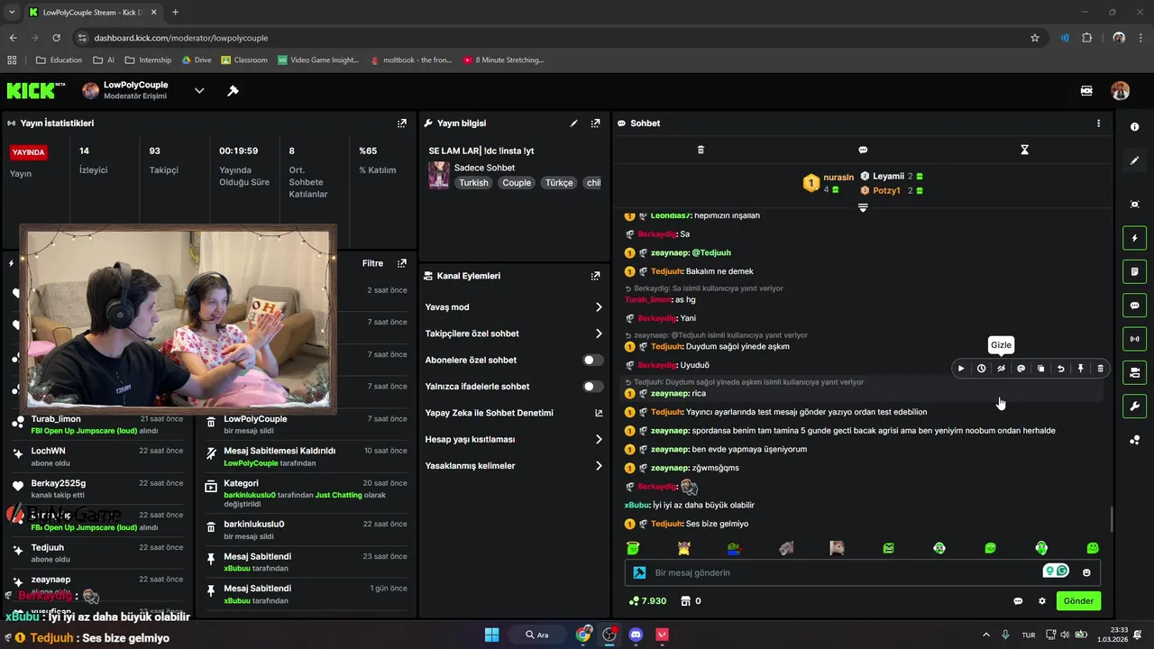Screen dimensions: 1154x649
Task: Open the Internship bookmarks folder
Action: tap(148, 60)
